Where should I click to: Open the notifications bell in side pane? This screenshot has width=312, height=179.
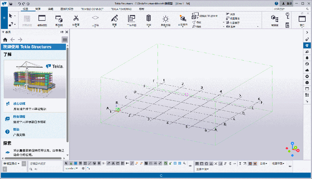307,58
